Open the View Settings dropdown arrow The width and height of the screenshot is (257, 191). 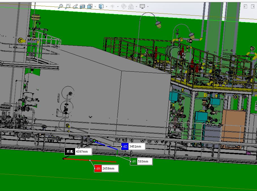(147, 6)
